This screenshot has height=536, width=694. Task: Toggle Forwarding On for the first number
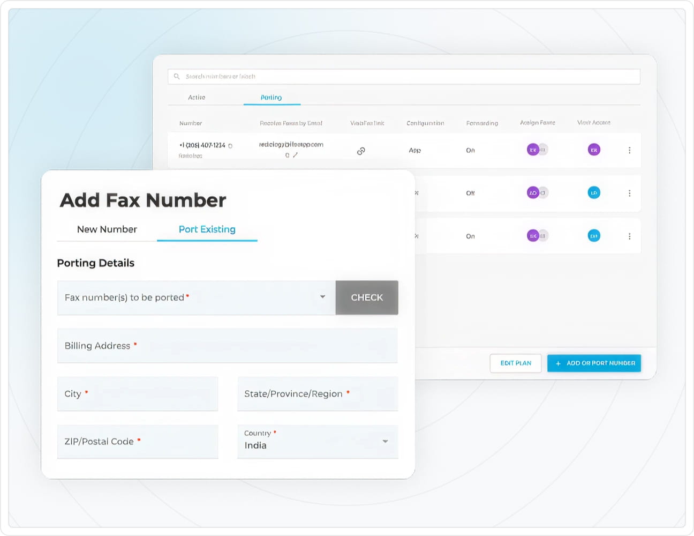coord(470,150)
